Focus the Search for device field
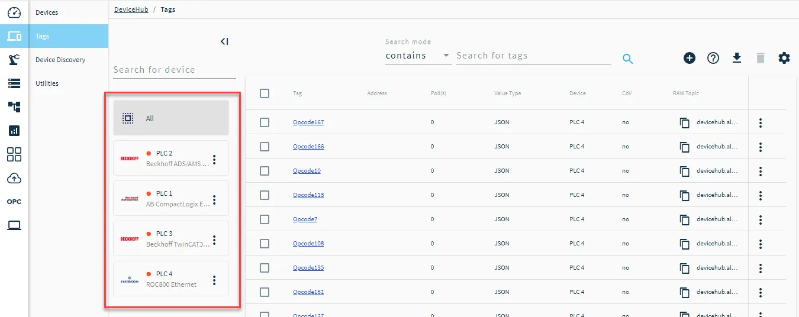The height and width of the screenshot is (317, 799). 175,70
